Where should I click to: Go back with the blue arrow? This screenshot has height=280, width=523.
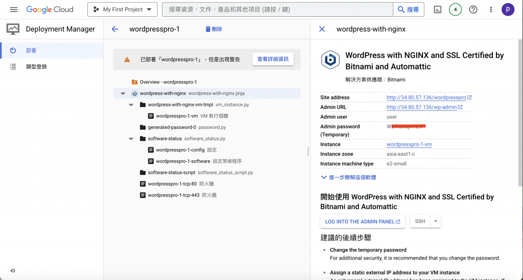click(x=115, y=29)
